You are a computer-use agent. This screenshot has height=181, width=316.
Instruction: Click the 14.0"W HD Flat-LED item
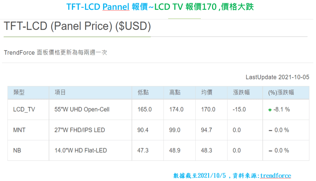click(x=80, y=150)
